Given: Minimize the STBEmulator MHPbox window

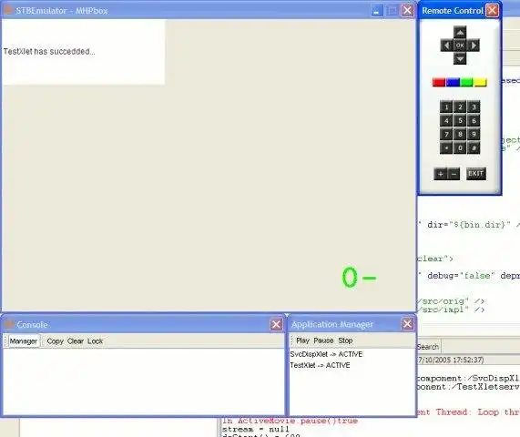Looking at the screenshot, I should (377, 11).
